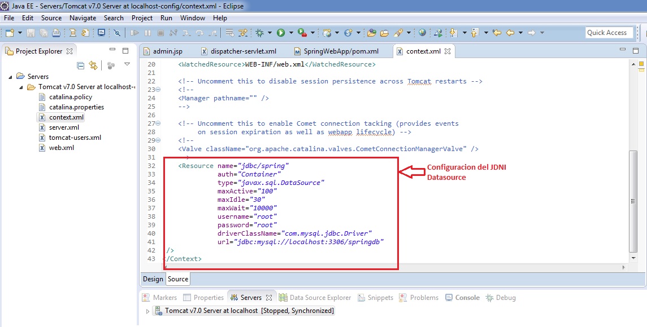Open a web browser from the toolbar
Image resolution: width=647 pixels, height=327 pixels.
tap(422, 32)
